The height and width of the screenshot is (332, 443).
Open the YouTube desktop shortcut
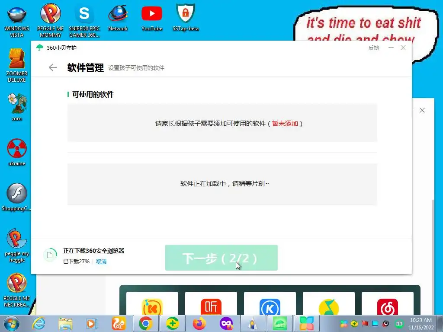pos(152,18)
